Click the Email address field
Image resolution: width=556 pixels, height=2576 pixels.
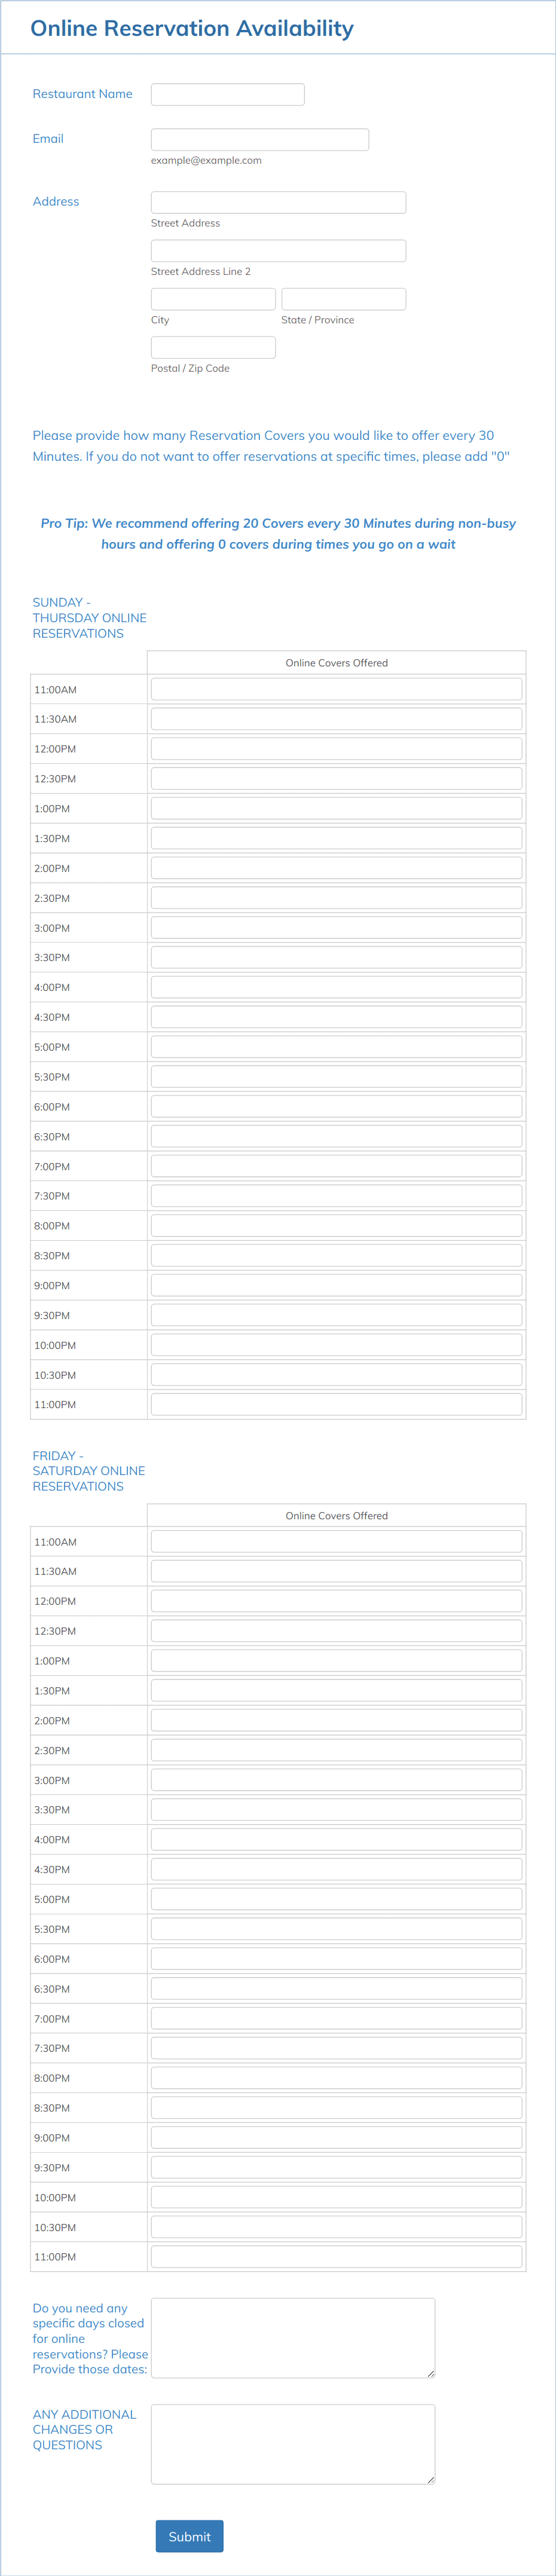click(x=259, y=139)
